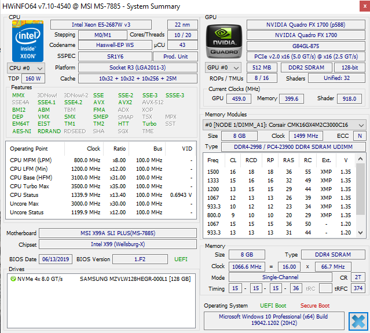Image resolution: width=370 pixels, height=333 pixels.
Task: Click the green NVMe drive status check icon
Action: tap(13, 279)
